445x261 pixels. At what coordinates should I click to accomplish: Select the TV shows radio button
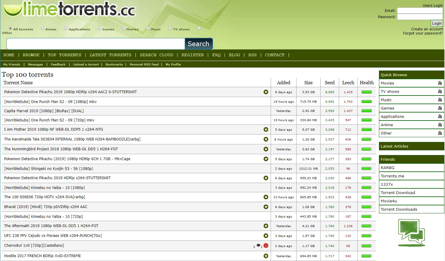click(x=170, y=28)
